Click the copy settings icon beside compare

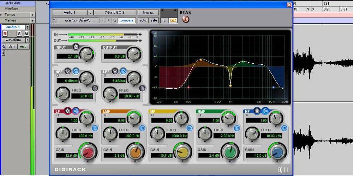pyautogui.click(x=114, y=20)
